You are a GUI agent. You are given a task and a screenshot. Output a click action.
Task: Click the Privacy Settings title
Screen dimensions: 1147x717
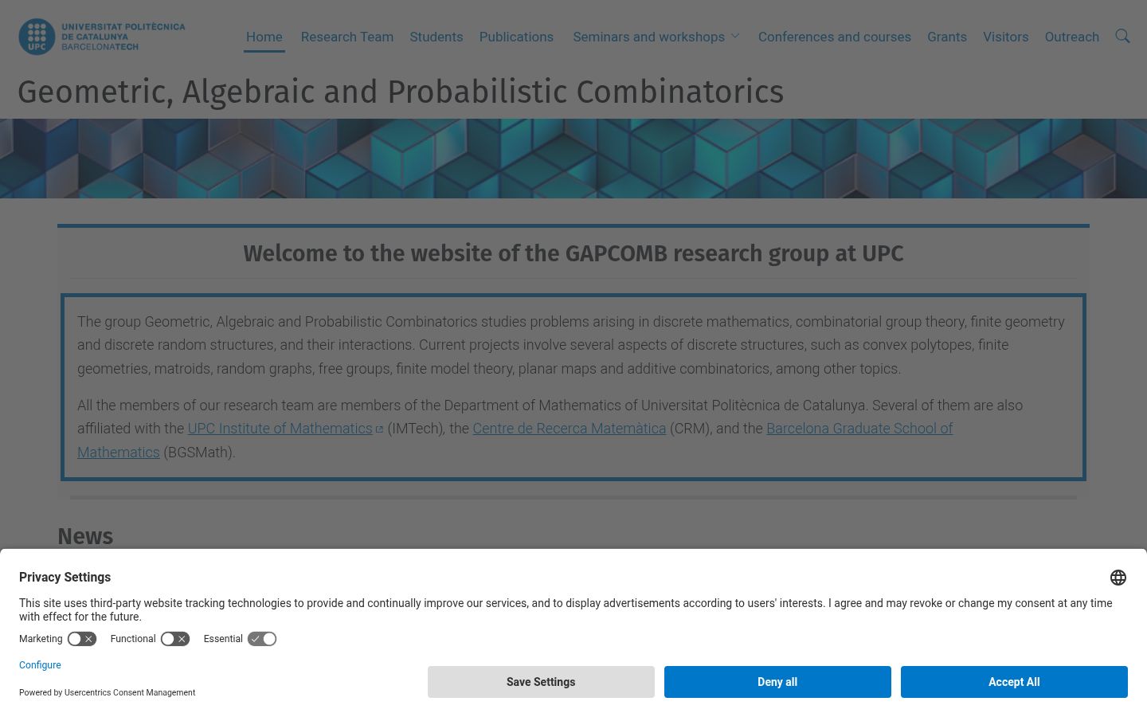coord(65,578)
